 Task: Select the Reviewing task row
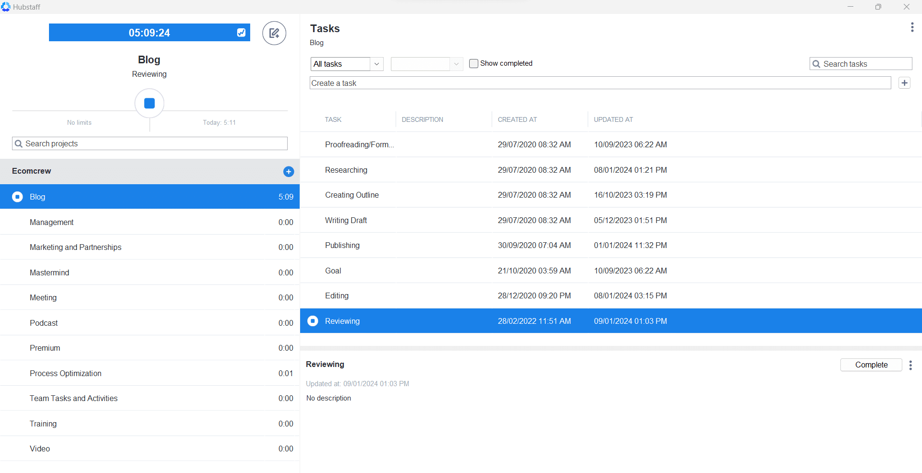(611, 321)
